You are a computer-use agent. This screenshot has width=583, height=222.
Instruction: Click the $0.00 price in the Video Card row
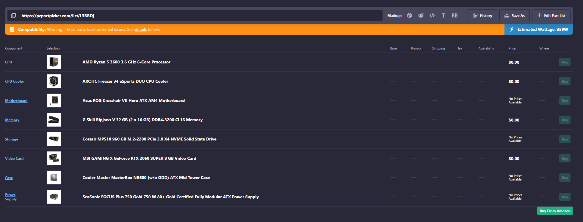pos(514,159)
